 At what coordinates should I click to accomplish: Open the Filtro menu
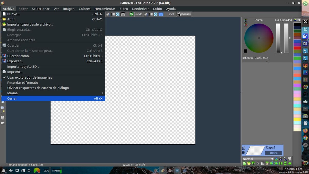124,9
